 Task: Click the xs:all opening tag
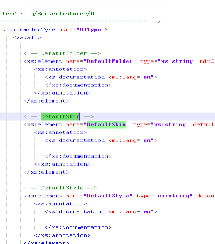click(x=27, y=37)
